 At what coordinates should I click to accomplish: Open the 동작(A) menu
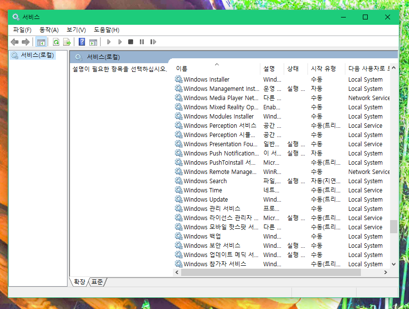(x=49, y=30)
